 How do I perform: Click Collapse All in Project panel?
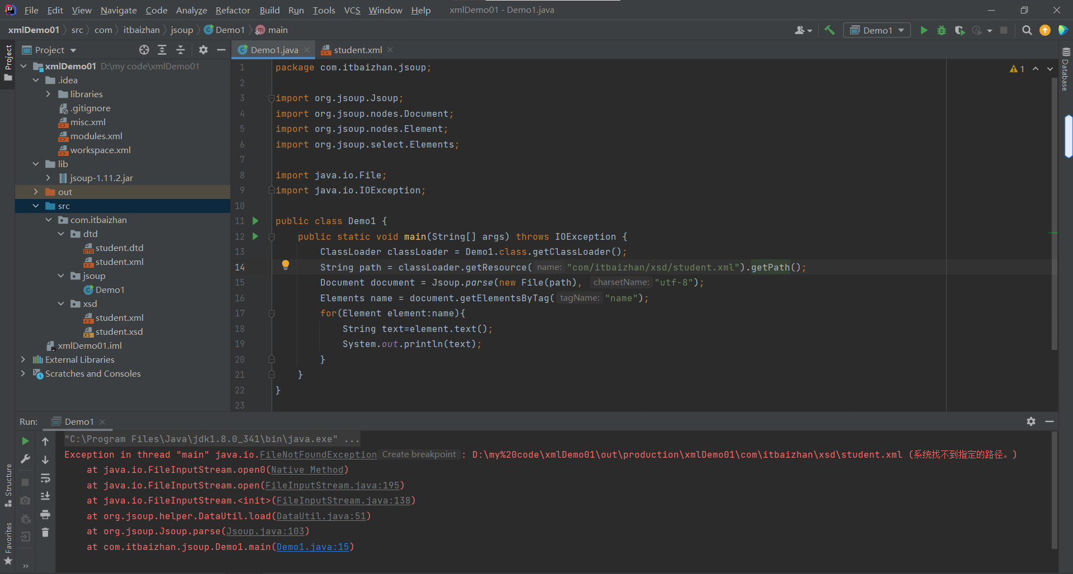181,50
